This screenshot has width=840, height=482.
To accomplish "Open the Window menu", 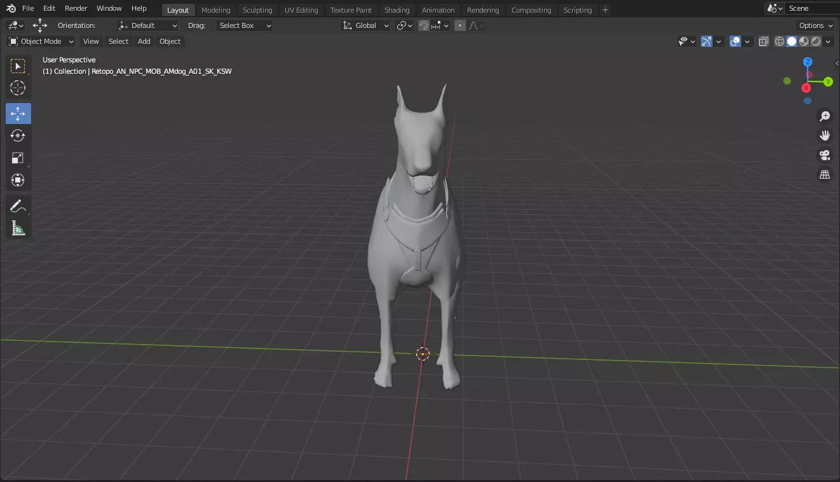I will (109, 8).
